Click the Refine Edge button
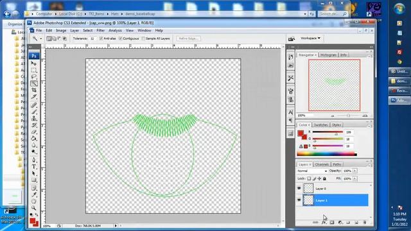The width and height of the screenshot is (411, 231). (188, 38)
